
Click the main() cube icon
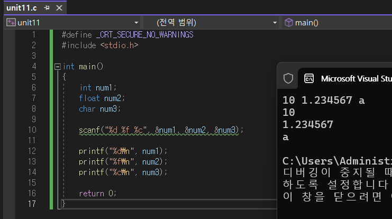point(288,23)
